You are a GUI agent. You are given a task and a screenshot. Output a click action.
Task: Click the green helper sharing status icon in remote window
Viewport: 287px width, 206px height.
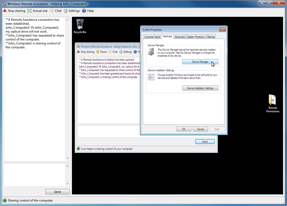(x=78, y=149)
